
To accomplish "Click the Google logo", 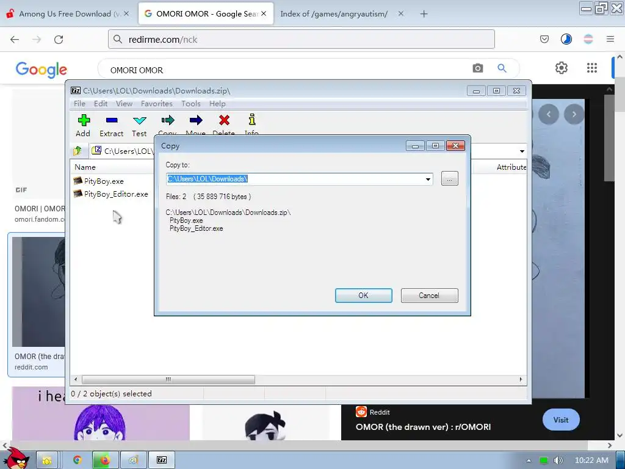I will (x=42, y=70).
